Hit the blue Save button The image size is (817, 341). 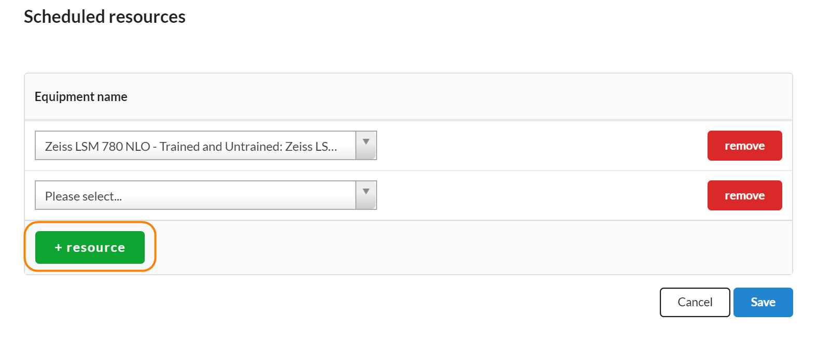pos(763,302)
